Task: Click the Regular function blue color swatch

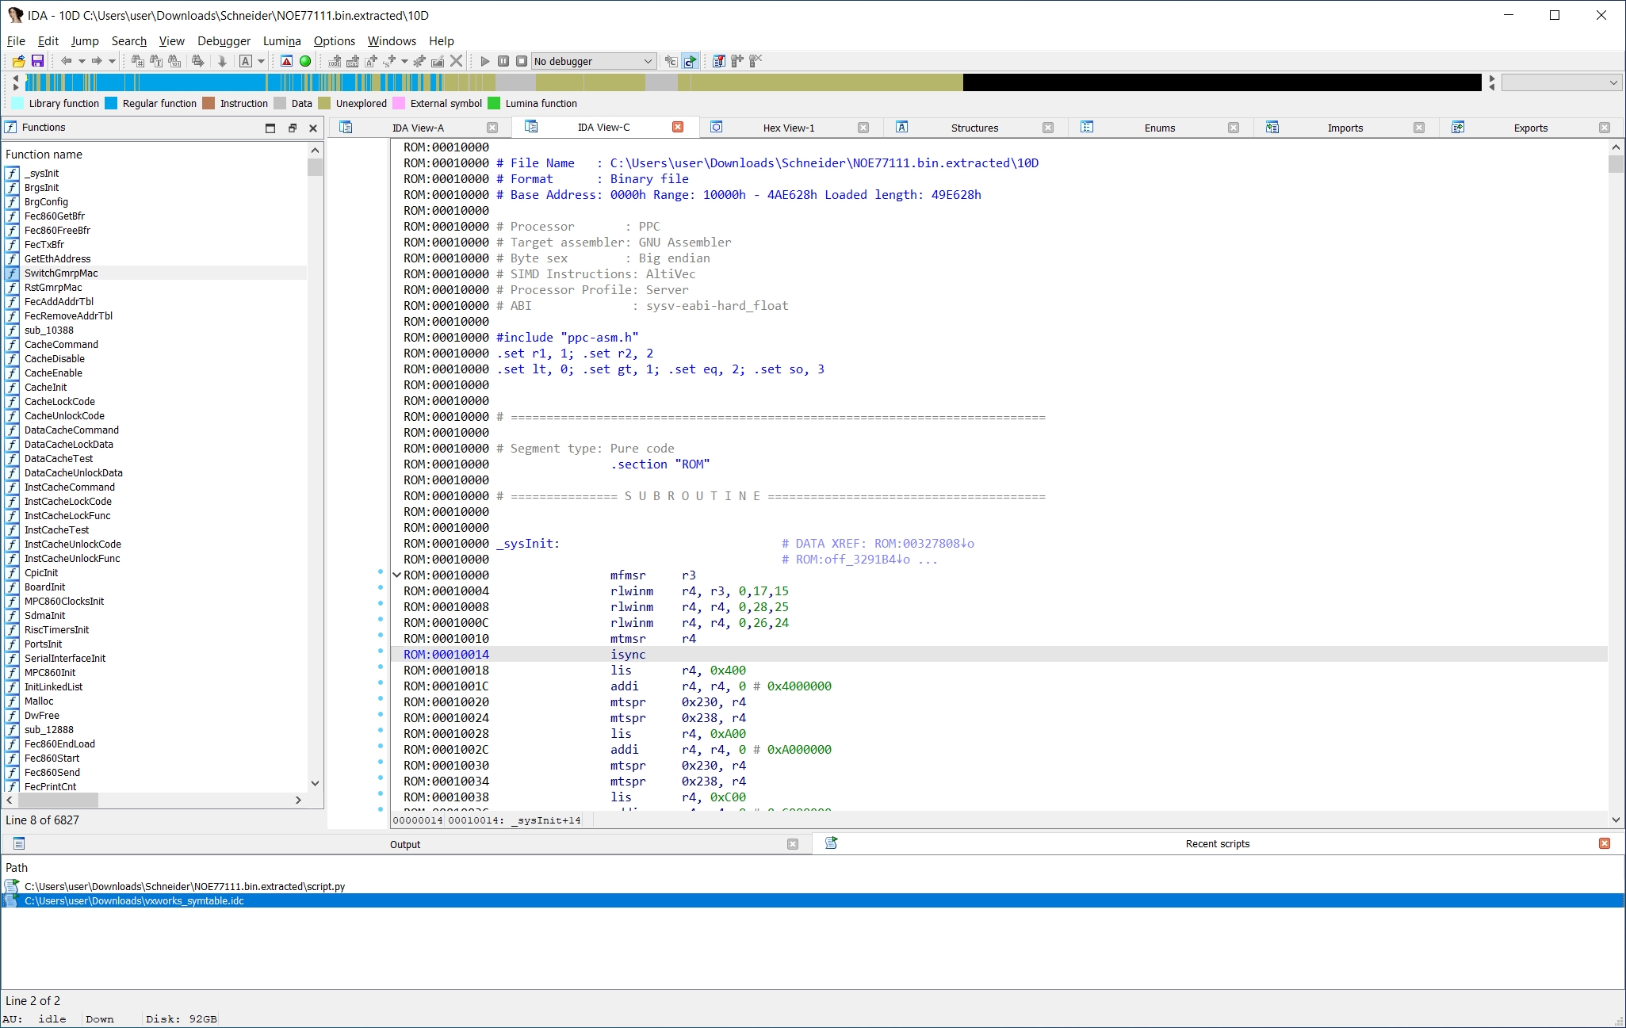Action: point(111,103)
